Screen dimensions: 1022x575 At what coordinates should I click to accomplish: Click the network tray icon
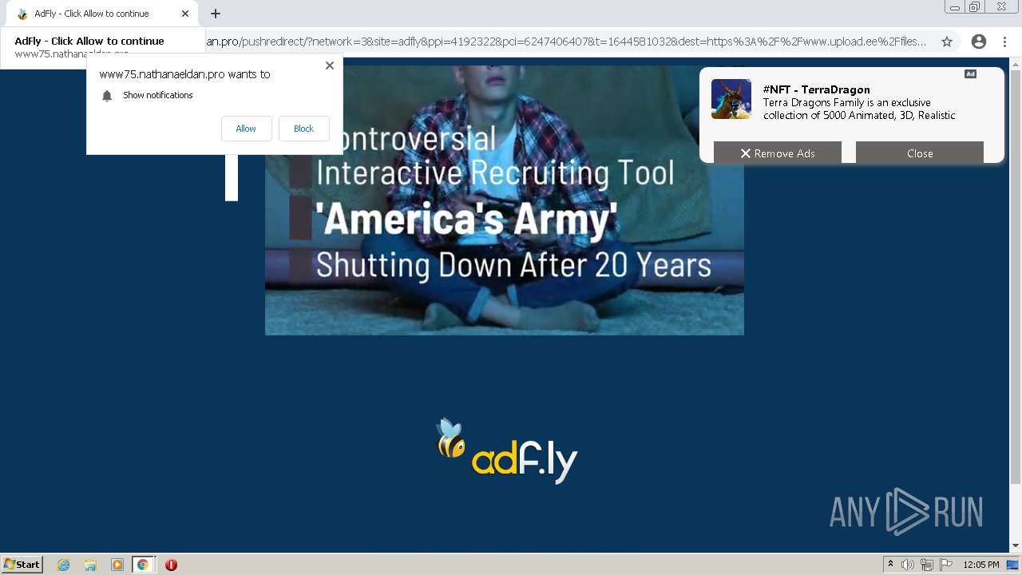pyautogui.click(x=927, y=565)
